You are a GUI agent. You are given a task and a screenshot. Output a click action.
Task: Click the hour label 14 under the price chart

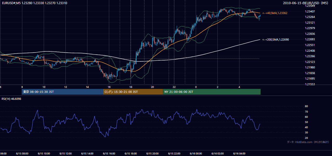(x=87, y=87)
